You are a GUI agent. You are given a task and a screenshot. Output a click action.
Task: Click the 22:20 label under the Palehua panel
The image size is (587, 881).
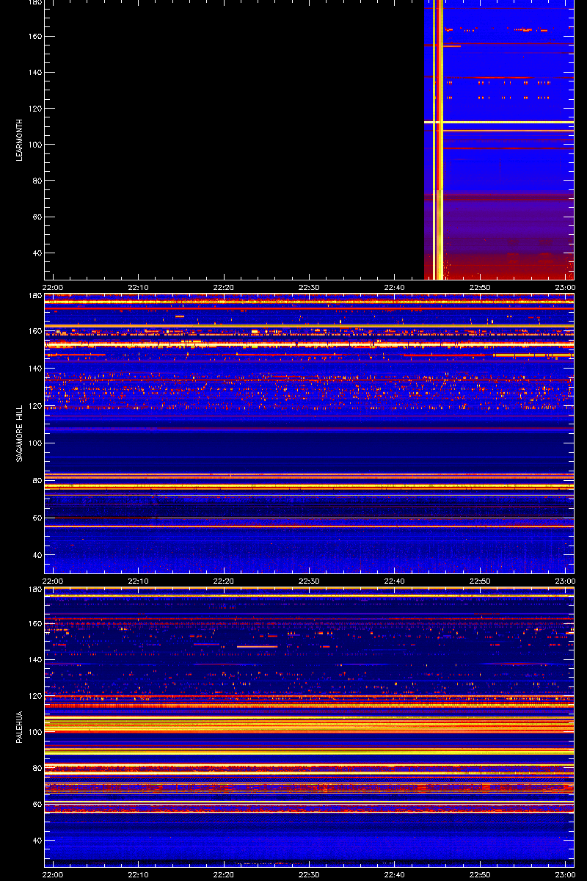pos(224,874)
